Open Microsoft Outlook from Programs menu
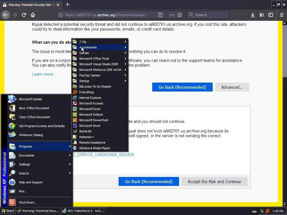Screen dimensions: 287x215 (100, 114)
